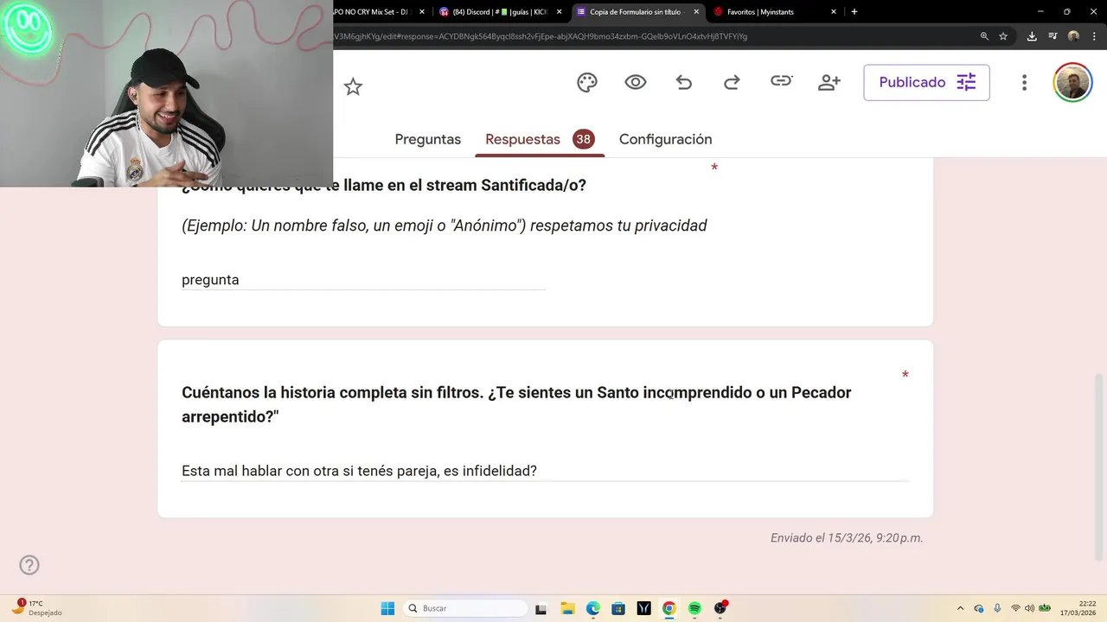Open OBS Studio from taskbar

(720, 608)
